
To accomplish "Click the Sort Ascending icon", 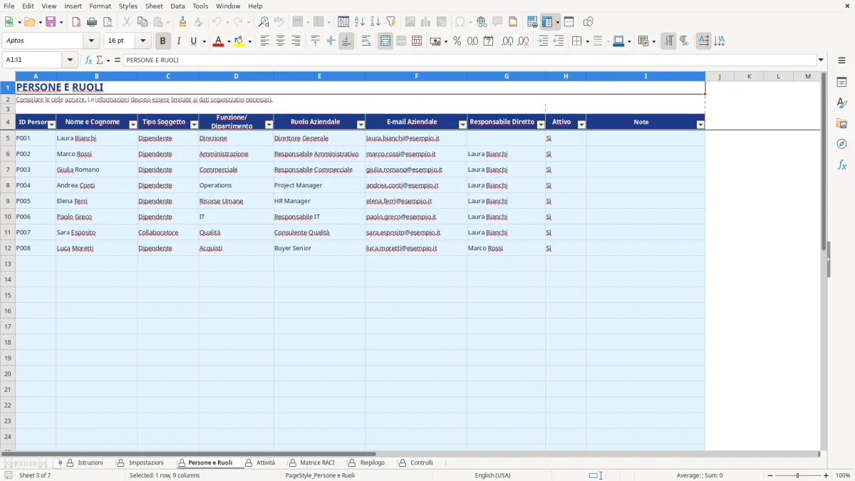I will point(359,22).
